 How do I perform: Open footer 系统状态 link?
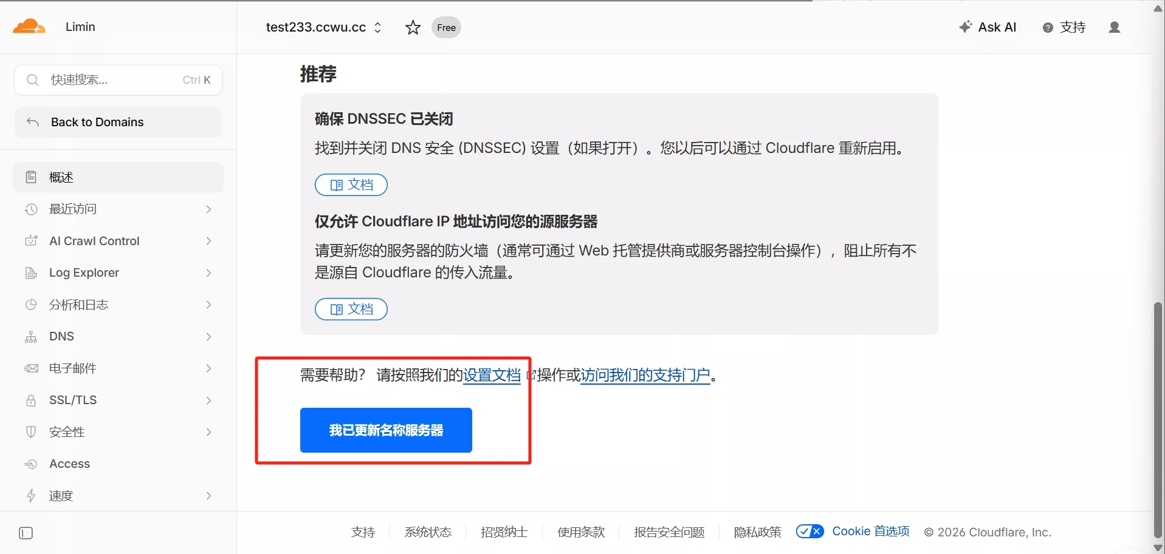(428, 532)
